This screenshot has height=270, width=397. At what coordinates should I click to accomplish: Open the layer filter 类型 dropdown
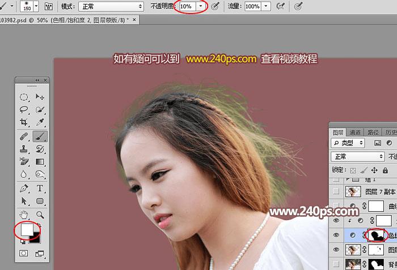(x=348, y=143)
